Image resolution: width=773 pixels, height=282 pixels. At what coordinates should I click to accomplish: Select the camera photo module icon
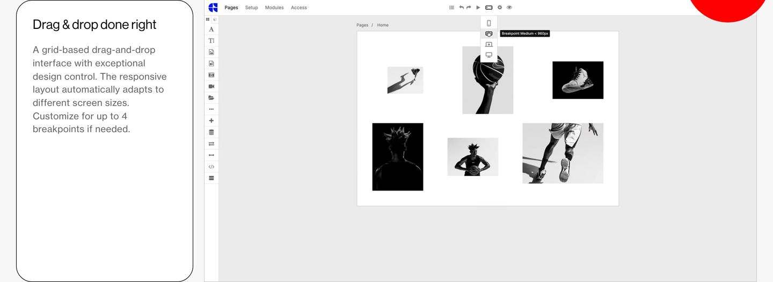(x=212, y=75)
